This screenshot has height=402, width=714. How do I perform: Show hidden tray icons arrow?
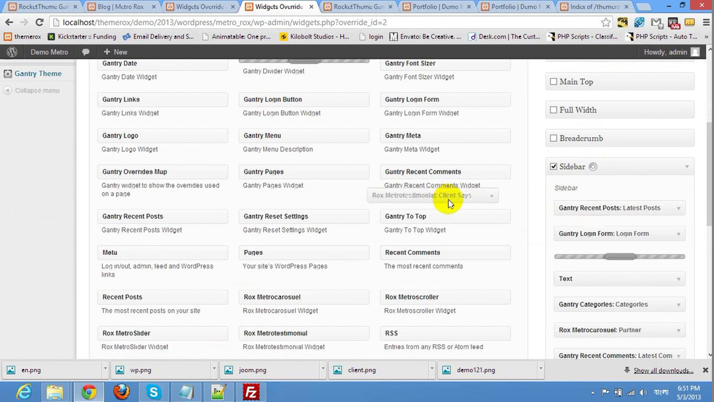click(x=593, y=393)
